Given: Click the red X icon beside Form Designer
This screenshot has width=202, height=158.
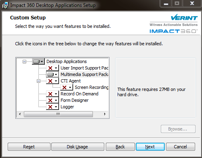Looking at the screenshot, I should [53, 100].
